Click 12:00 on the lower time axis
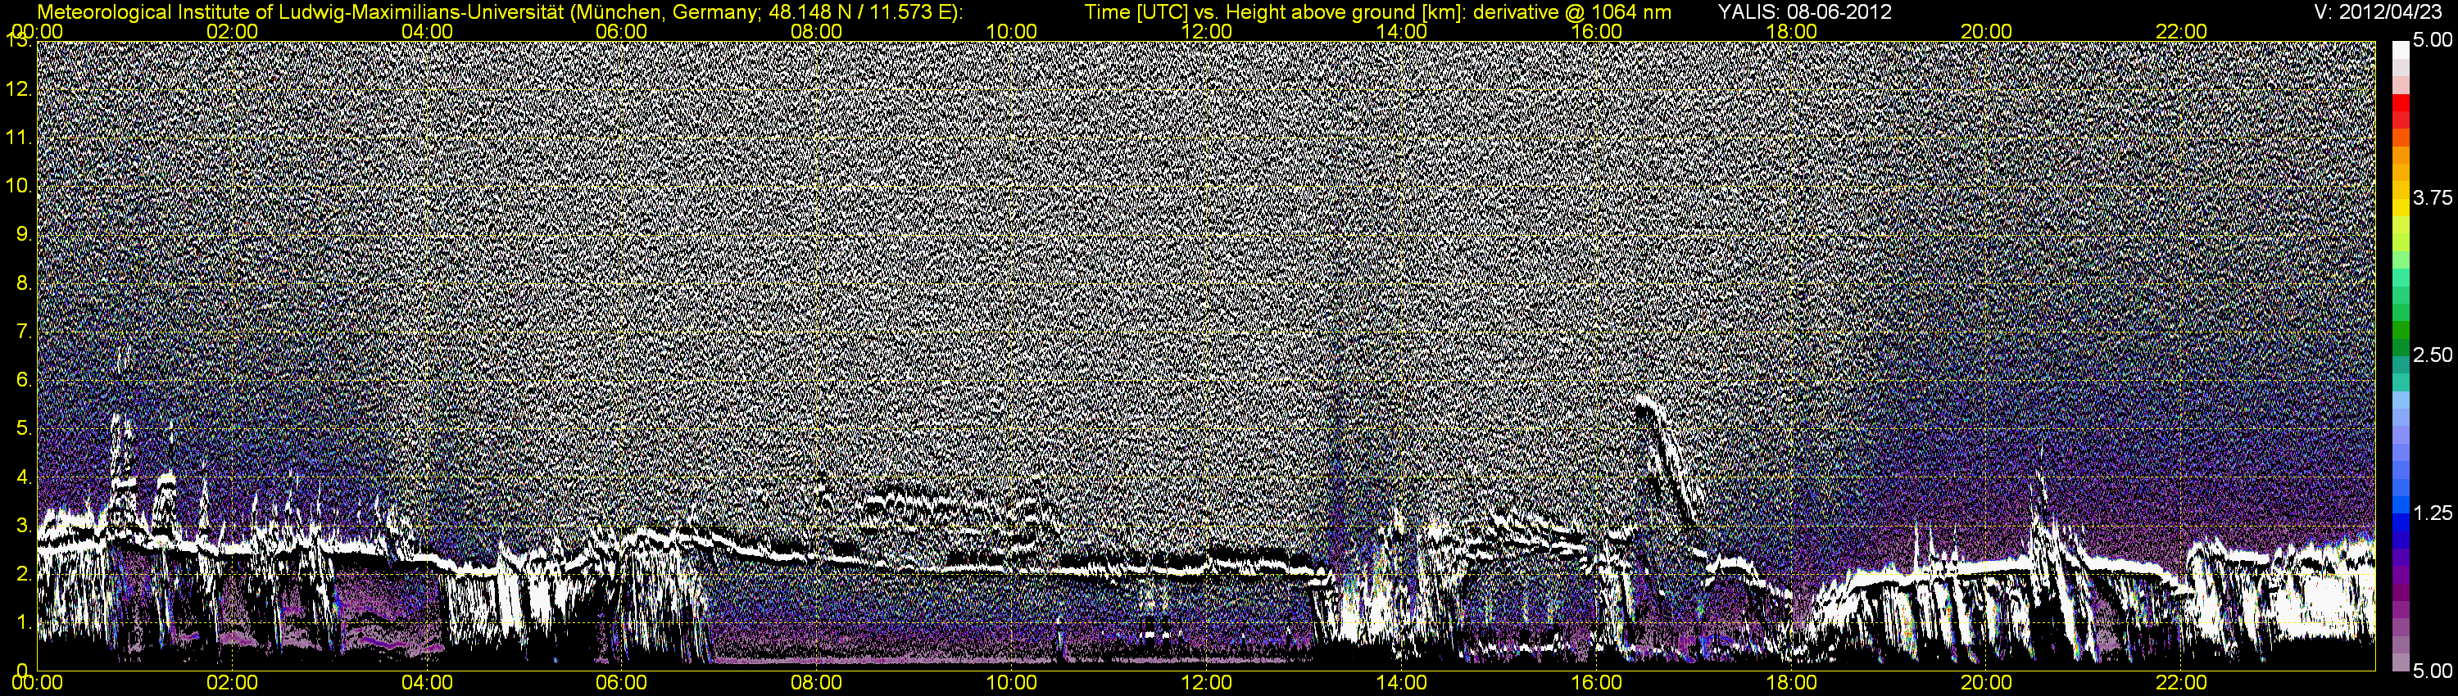 [1206, 684]
